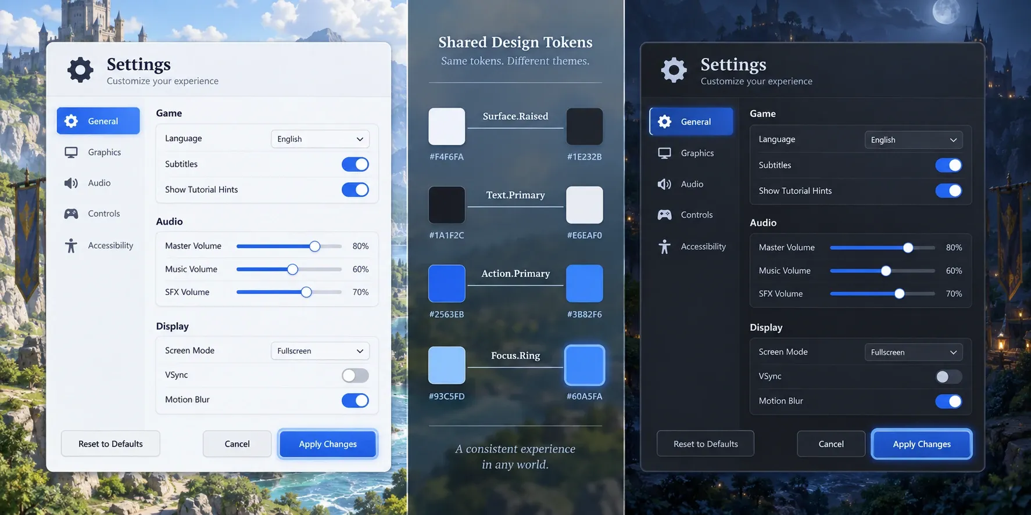
Task: Click the Accessibility figure icon in dark panel
Action: click(x=664, y=247)
